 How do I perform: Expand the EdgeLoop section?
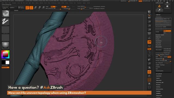tap(158, 37)
